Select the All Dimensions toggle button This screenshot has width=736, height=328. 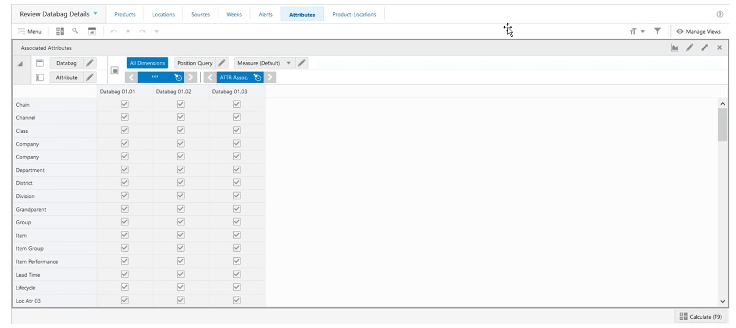(147, 63)
